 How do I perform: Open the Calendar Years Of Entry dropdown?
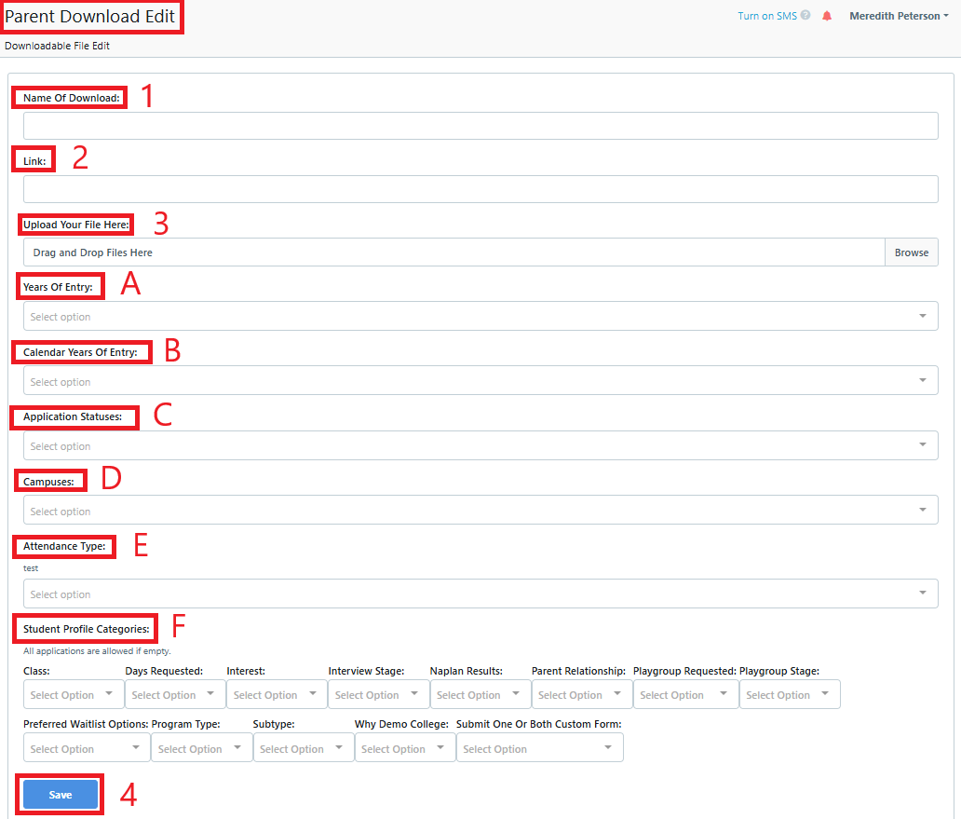click(x=480, y=380)
